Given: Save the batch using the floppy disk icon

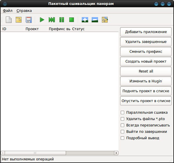Looking at the screenshot, I should (29, 20).
